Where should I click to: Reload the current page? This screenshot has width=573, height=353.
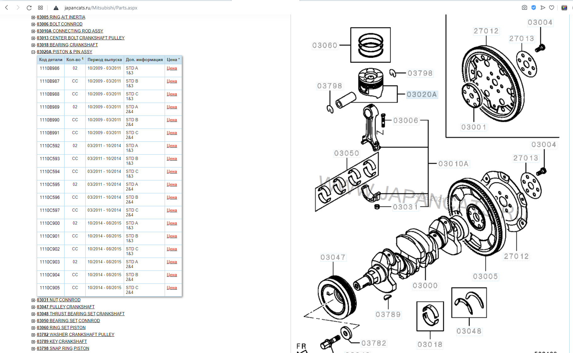[x=29, y=8]
